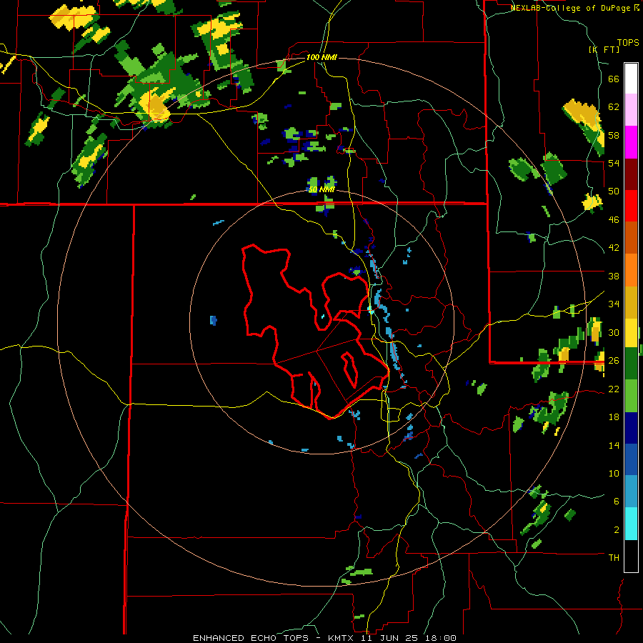Screen dimensions: 643x643
Task: Select the '62' legend value
Action: (x=614, y=107)
